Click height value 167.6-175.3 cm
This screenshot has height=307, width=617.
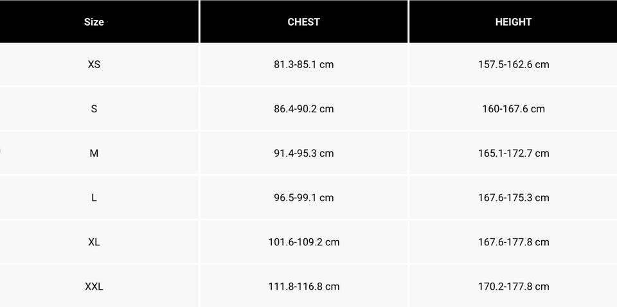514,197
